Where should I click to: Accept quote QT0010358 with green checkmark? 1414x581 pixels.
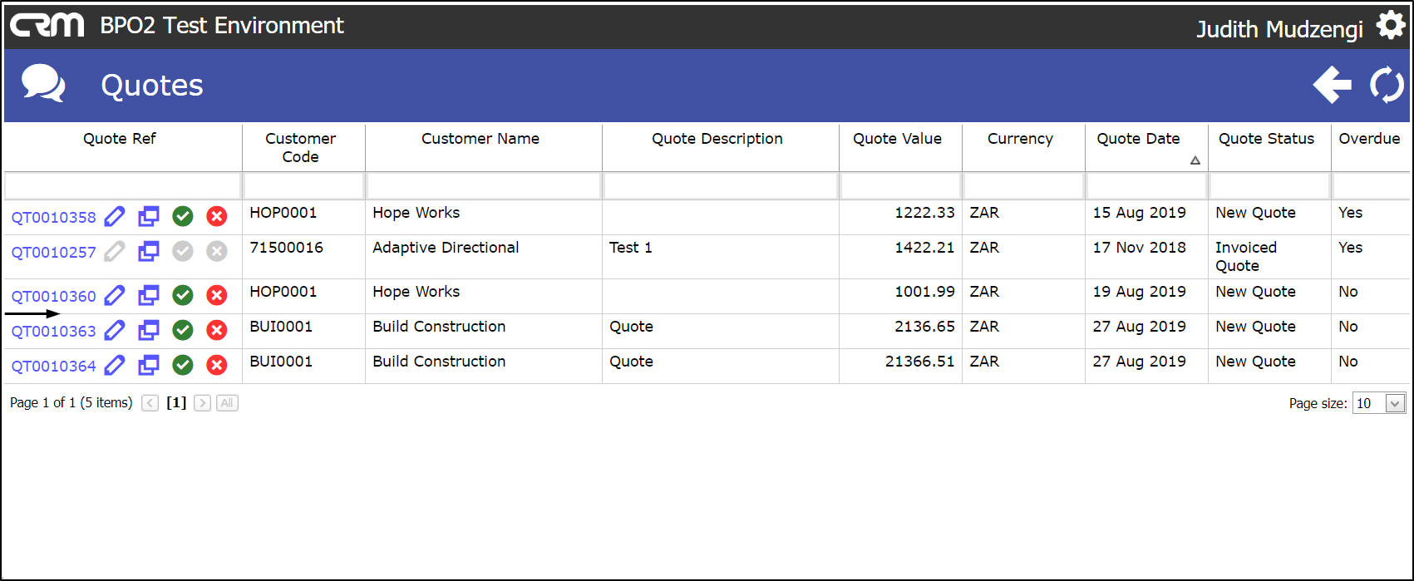(x=183, y=217)
